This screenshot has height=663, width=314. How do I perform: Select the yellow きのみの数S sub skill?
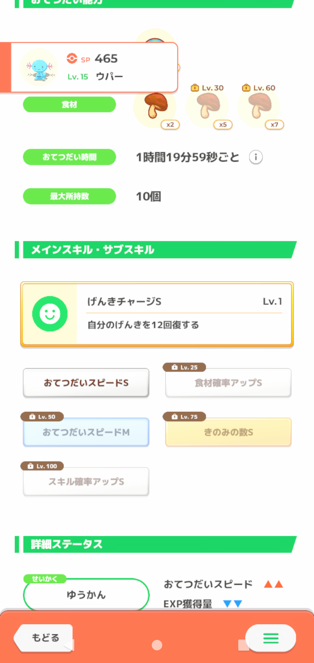coord(228,433)
